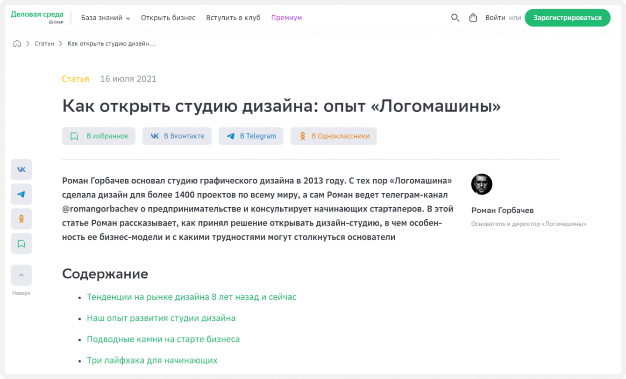Screen dimensions: 626x379
Task: Click the search magnifier icon
Action: pos(455,18)
